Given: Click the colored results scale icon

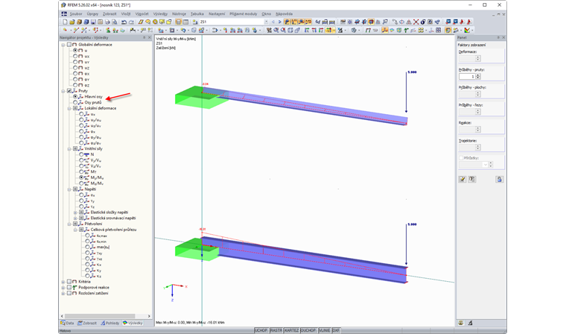Looking at the screenshot, I should pyautogui.click(x=467, y=30).
